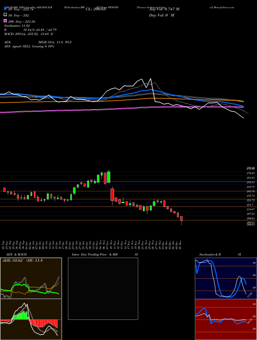Screen dimensions: 257x340
Task: Open the blue Stochastics mini chart
Action: (x=226, y=278)
